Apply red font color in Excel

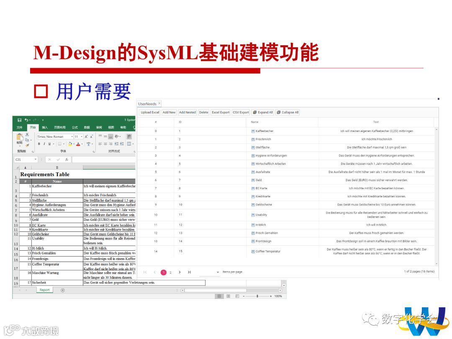(78, 144)
